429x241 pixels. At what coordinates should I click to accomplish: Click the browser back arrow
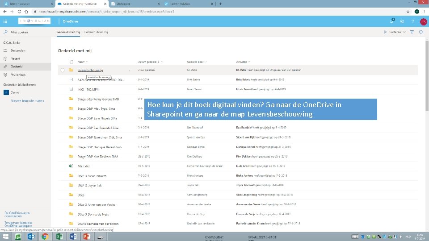click(5, 12)
